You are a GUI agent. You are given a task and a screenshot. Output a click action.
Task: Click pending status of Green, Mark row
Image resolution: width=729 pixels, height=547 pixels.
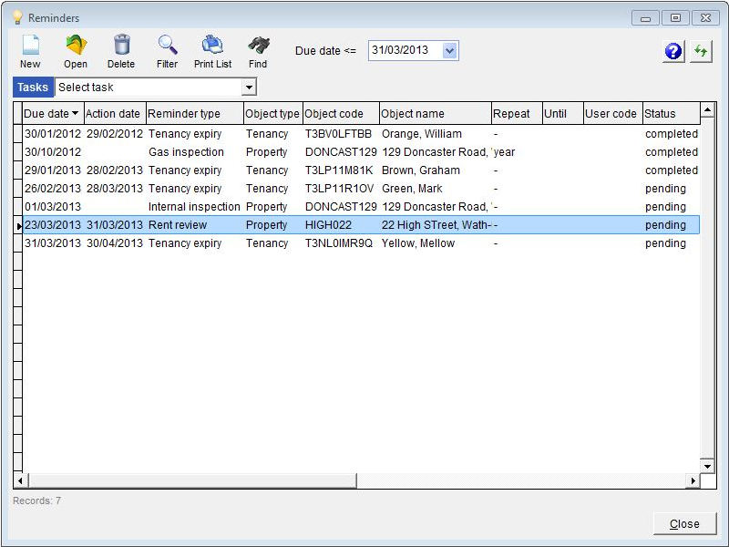tap(665, 189)
